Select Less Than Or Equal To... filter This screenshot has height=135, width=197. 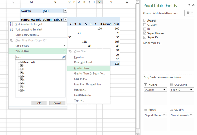pyautogui.click(x=89, y=84)
